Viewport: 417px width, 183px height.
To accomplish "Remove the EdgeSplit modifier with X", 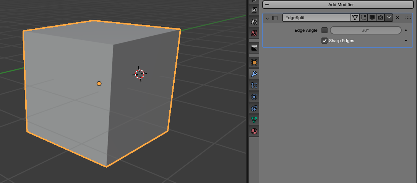I will coord(398,18).
